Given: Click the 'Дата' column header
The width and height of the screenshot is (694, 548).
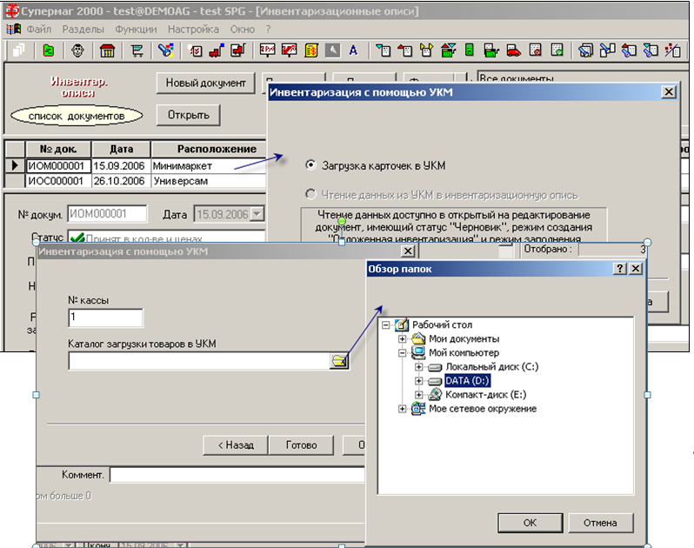Looking at the screenshot, I should 121,149.
